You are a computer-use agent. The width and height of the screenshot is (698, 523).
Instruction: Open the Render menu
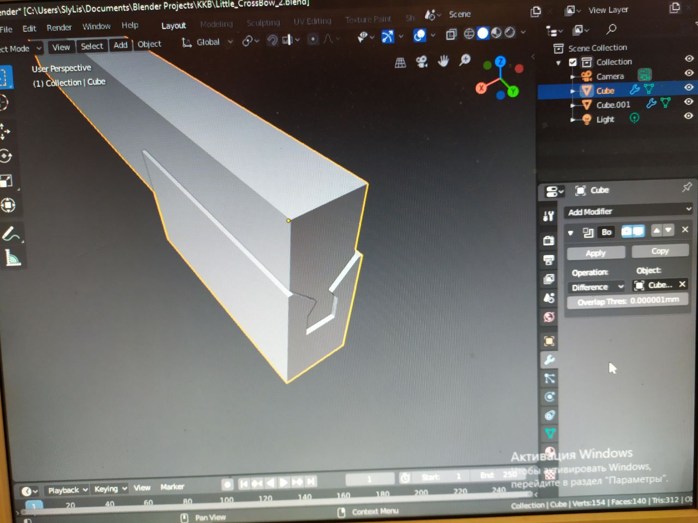(x=59, y=27)
